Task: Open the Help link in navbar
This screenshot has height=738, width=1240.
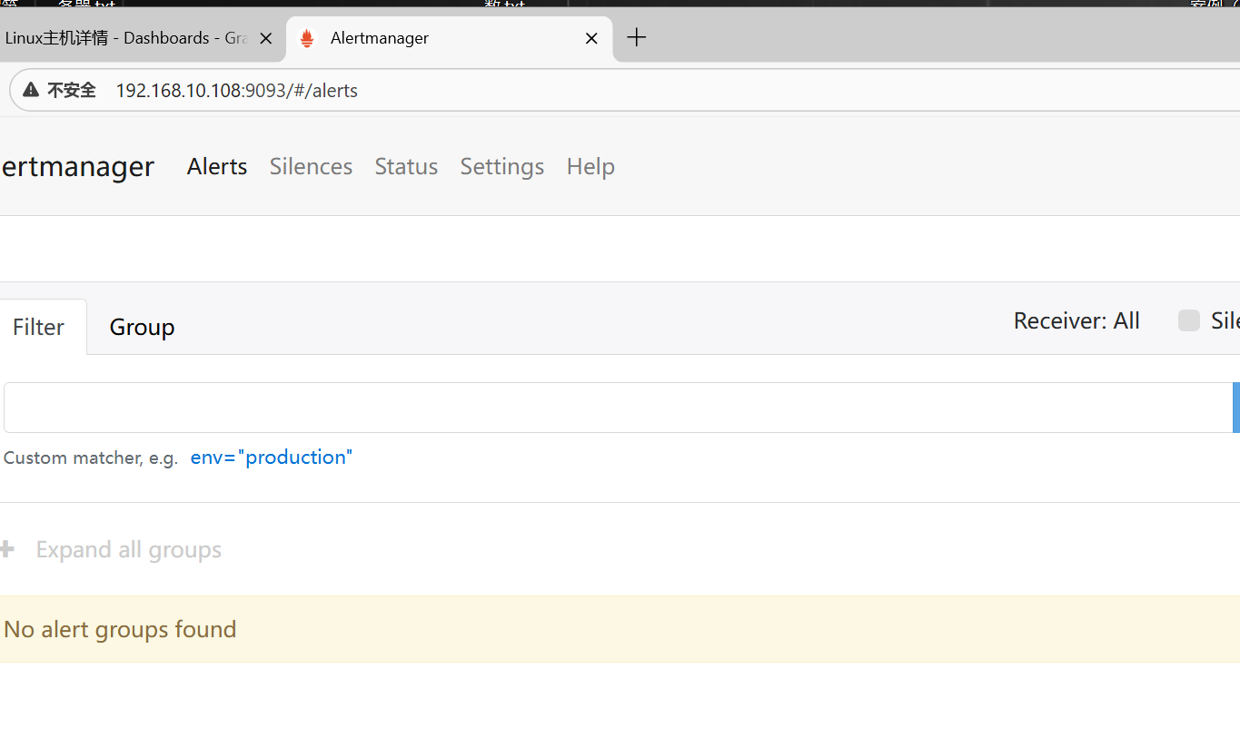Action: point(590,166)
